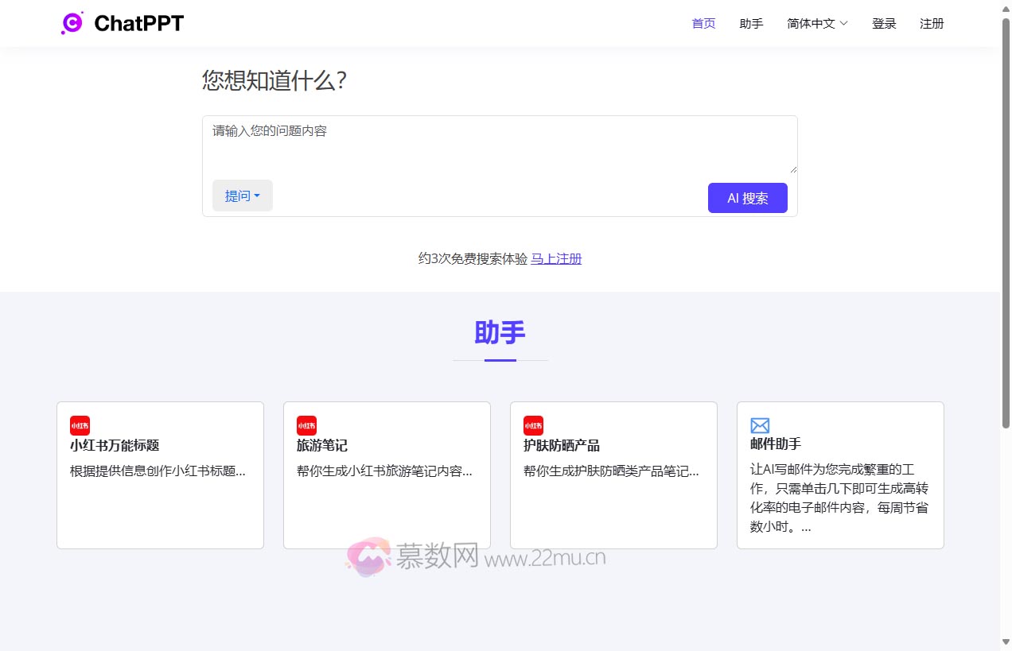Click the 登录 link in header
The width and height of the screenshot is (1012, 651).
(x=884, y=24)
